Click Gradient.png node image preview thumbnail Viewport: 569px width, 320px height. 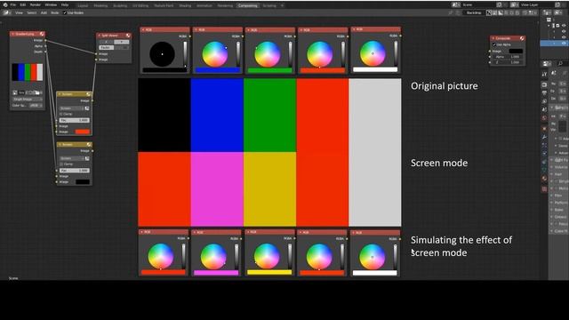click(28, 72)
